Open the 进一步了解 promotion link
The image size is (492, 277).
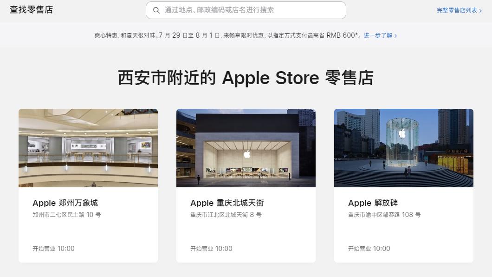click(x=378, y=35)
